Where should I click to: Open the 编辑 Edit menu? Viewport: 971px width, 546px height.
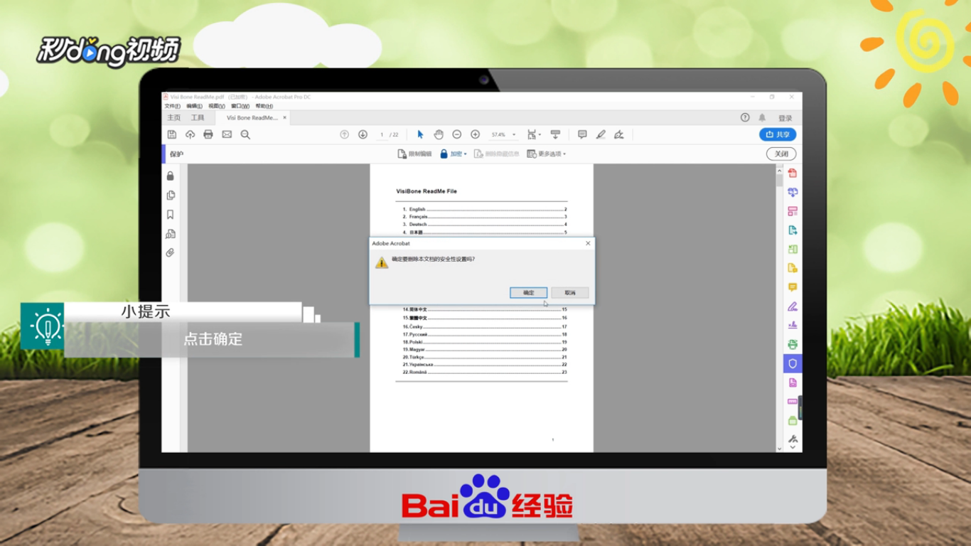click(194, 106)
